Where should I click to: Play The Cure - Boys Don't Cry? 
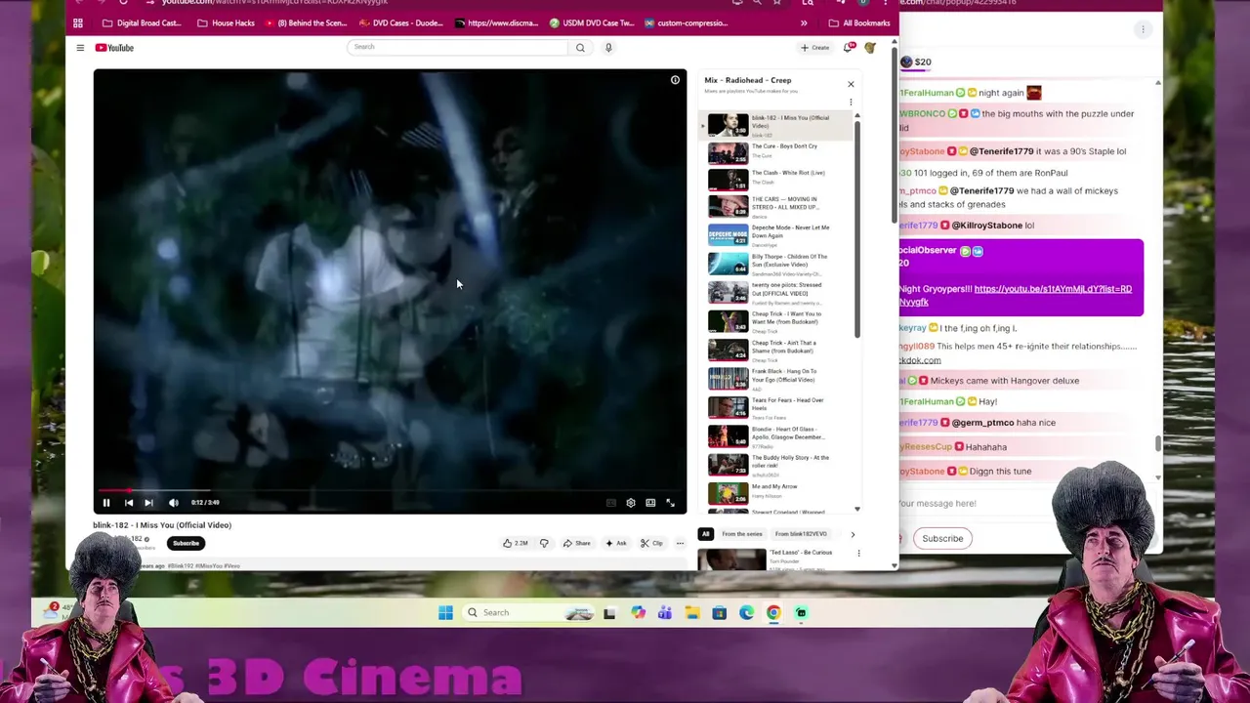coord(776,152)
